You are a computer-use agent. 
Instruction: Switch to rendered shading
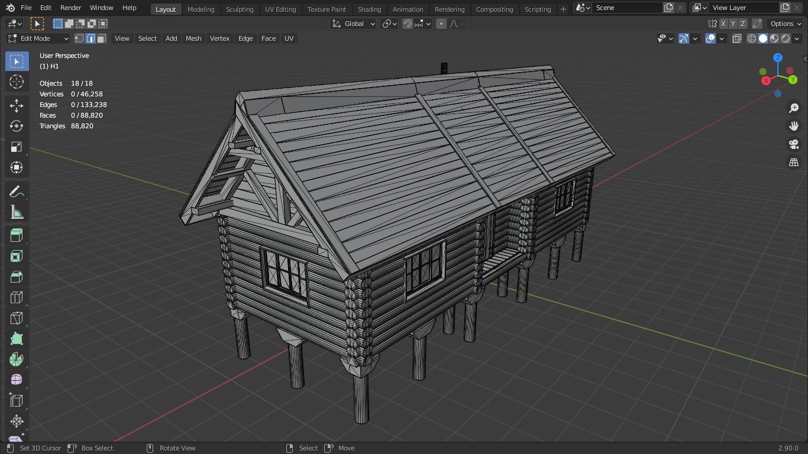786,38
